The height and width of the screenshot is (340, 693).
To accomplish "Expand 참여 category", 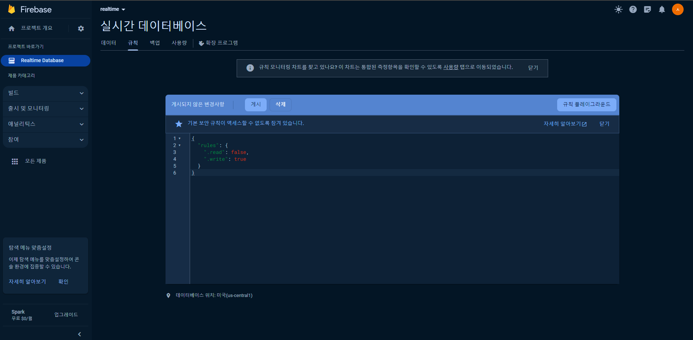I will [x=46, y=140].
